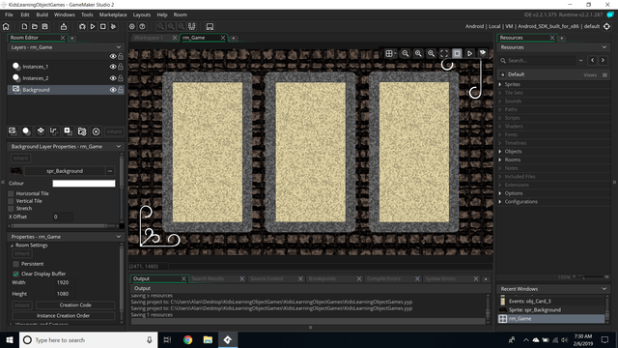Create new tile layer icon
The image size is (618, 348).
click(41, 131)
